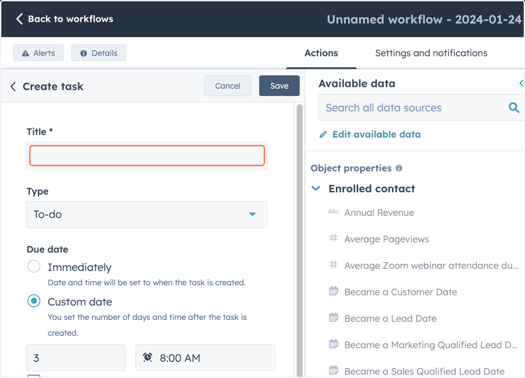This screenshot has height=378, width=525.
Task: Select Annual Revenue property
Action: pos(379,213)
